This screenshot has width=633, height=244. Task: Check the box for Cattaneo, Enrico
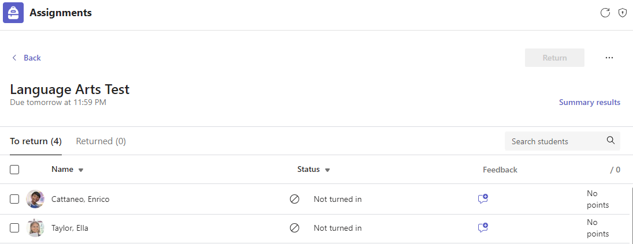pos(15,199)
